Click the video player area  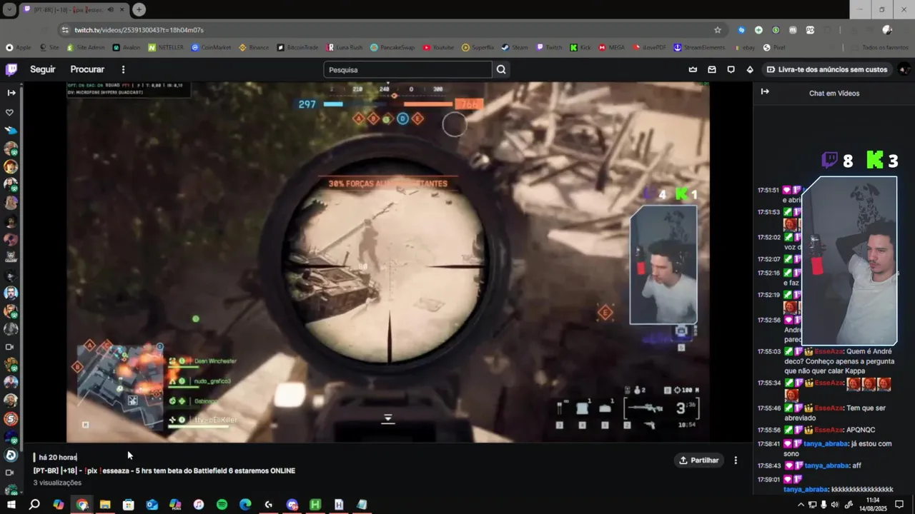coord(388,262)
